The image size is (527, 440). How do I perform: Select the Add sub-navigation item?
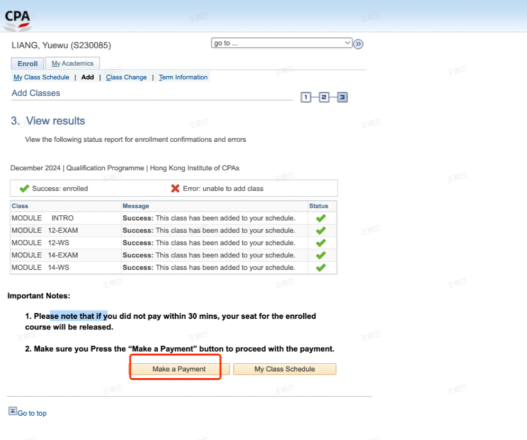pyautogui.click(x=88, y=77)
